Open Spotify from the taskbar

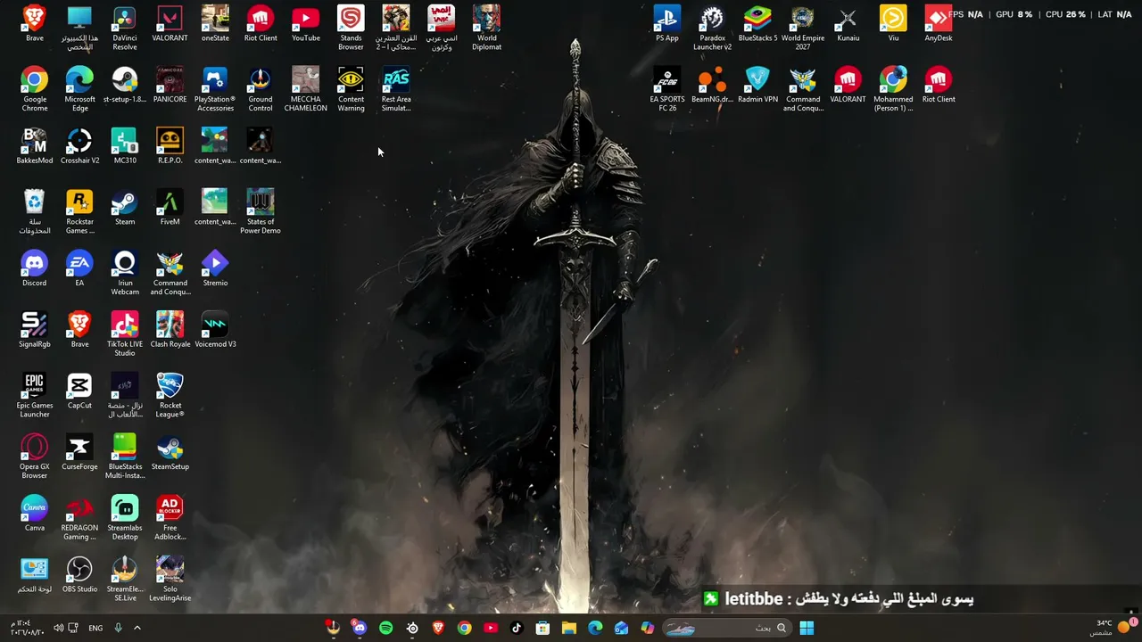click(385, 628)
